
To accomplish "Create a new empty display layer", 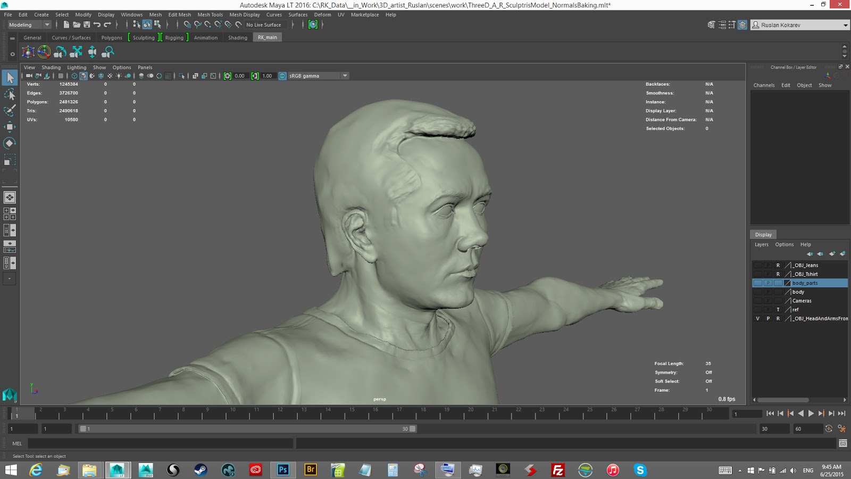I will click(831, 254).
